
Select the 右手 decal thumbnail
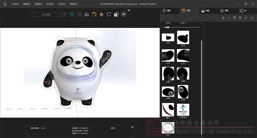click(168, 55)
